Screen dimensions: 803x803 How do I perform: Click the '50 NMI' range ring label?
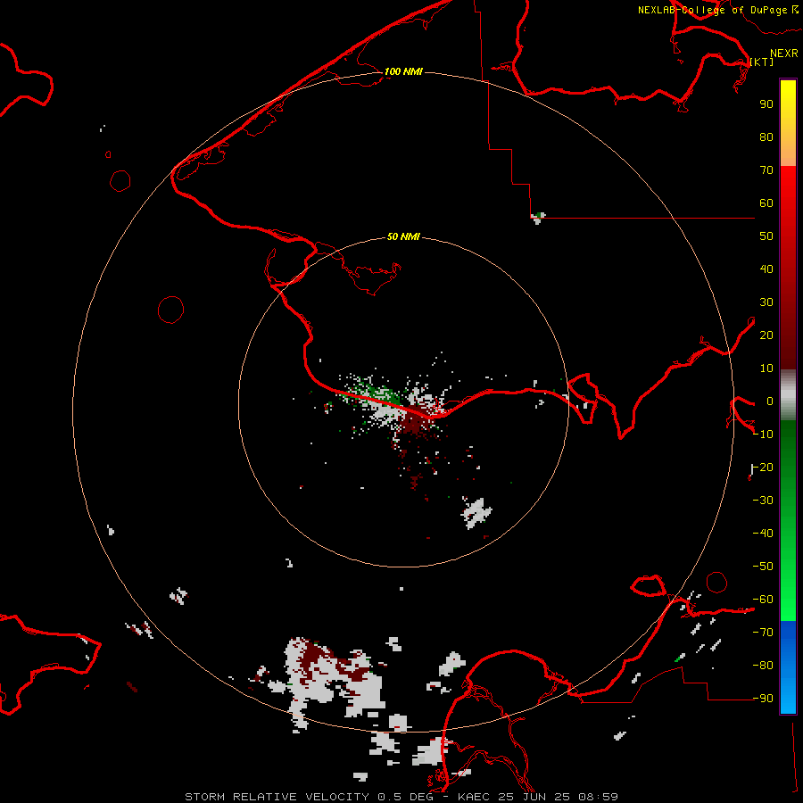click(x=403, y=236)
